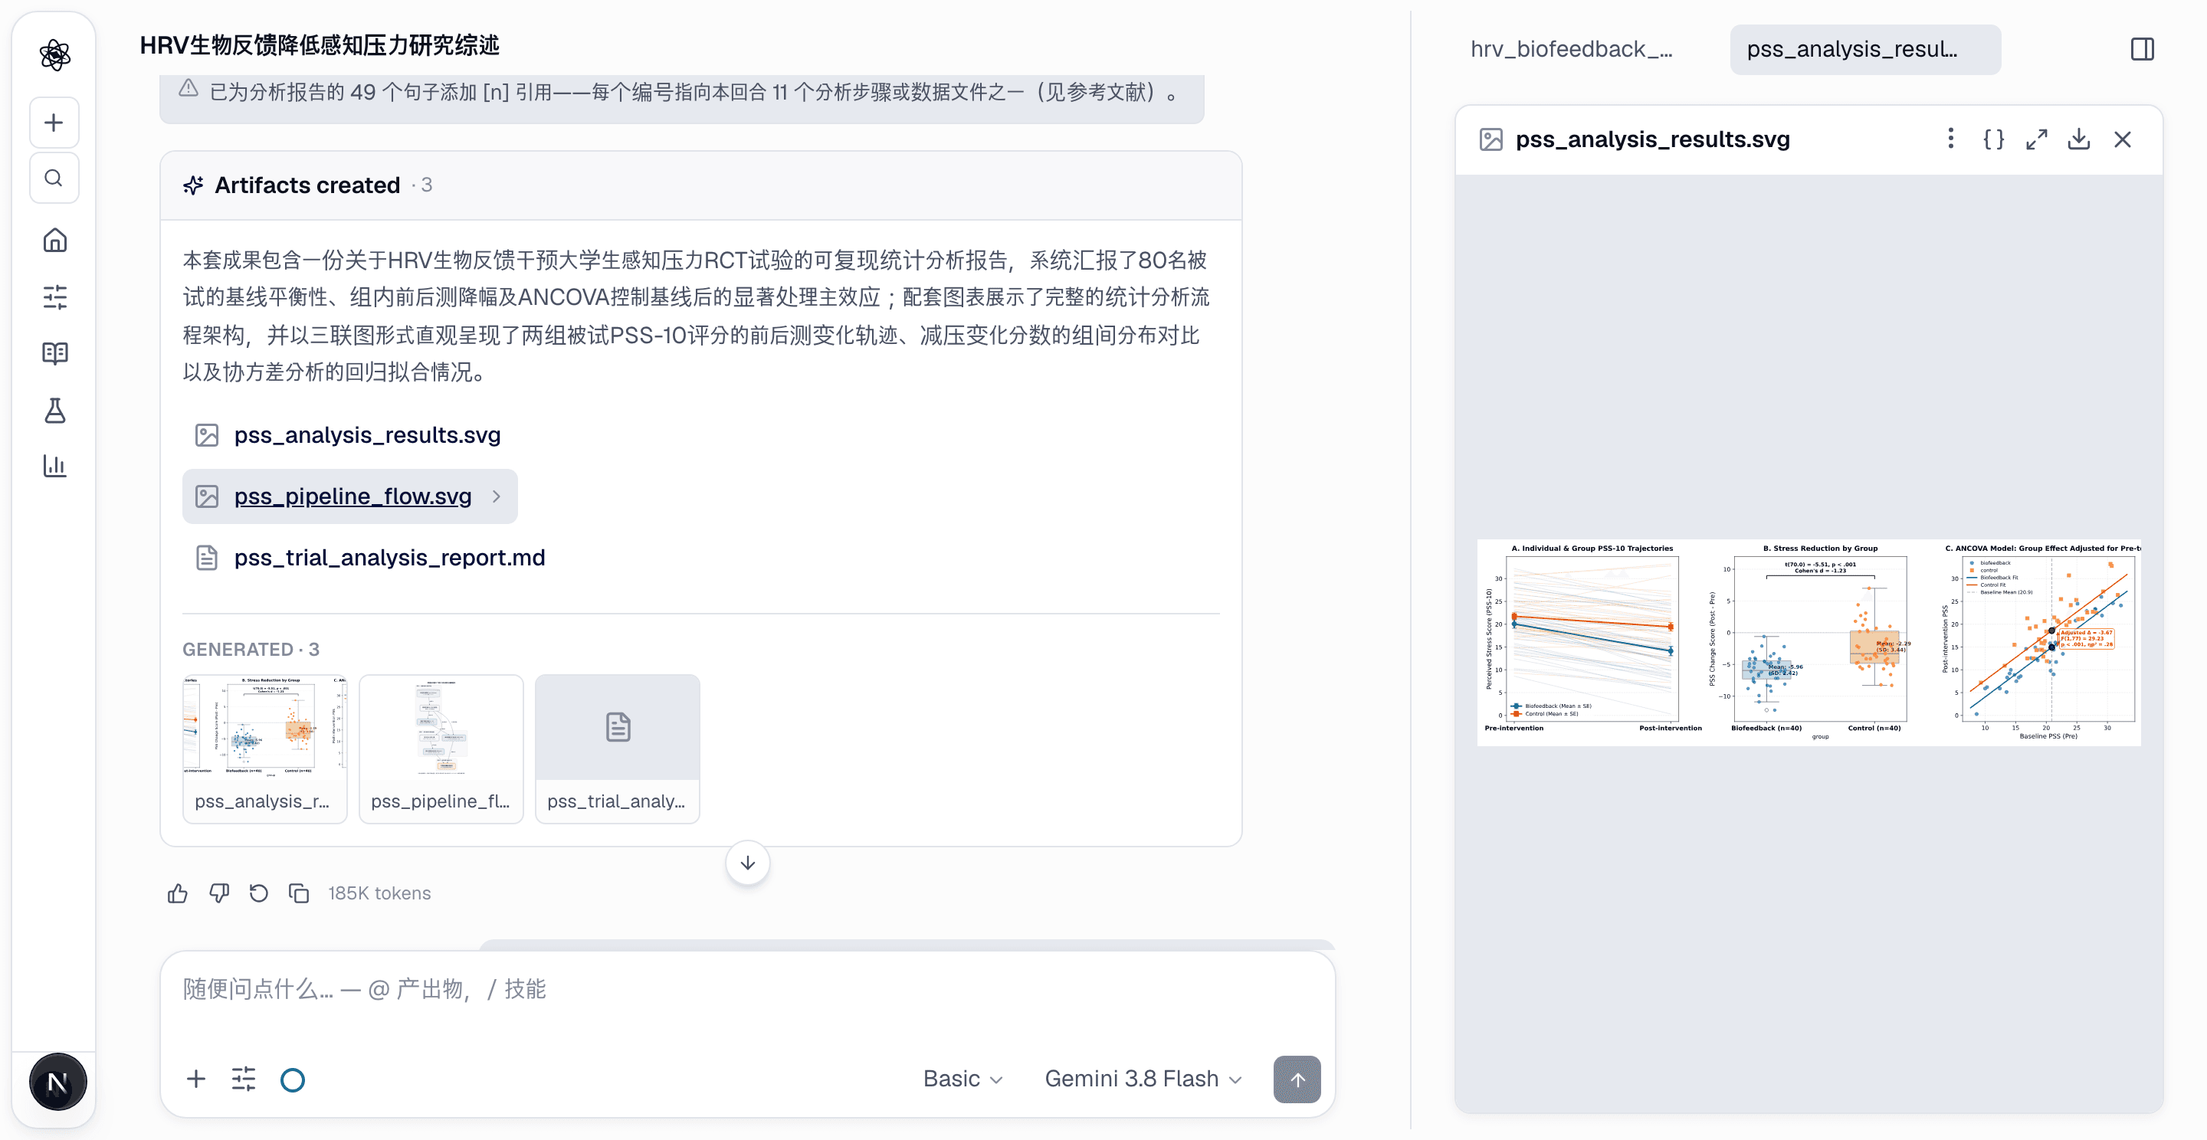
Task: Open the book library icon
Action: tap(55, 353)
